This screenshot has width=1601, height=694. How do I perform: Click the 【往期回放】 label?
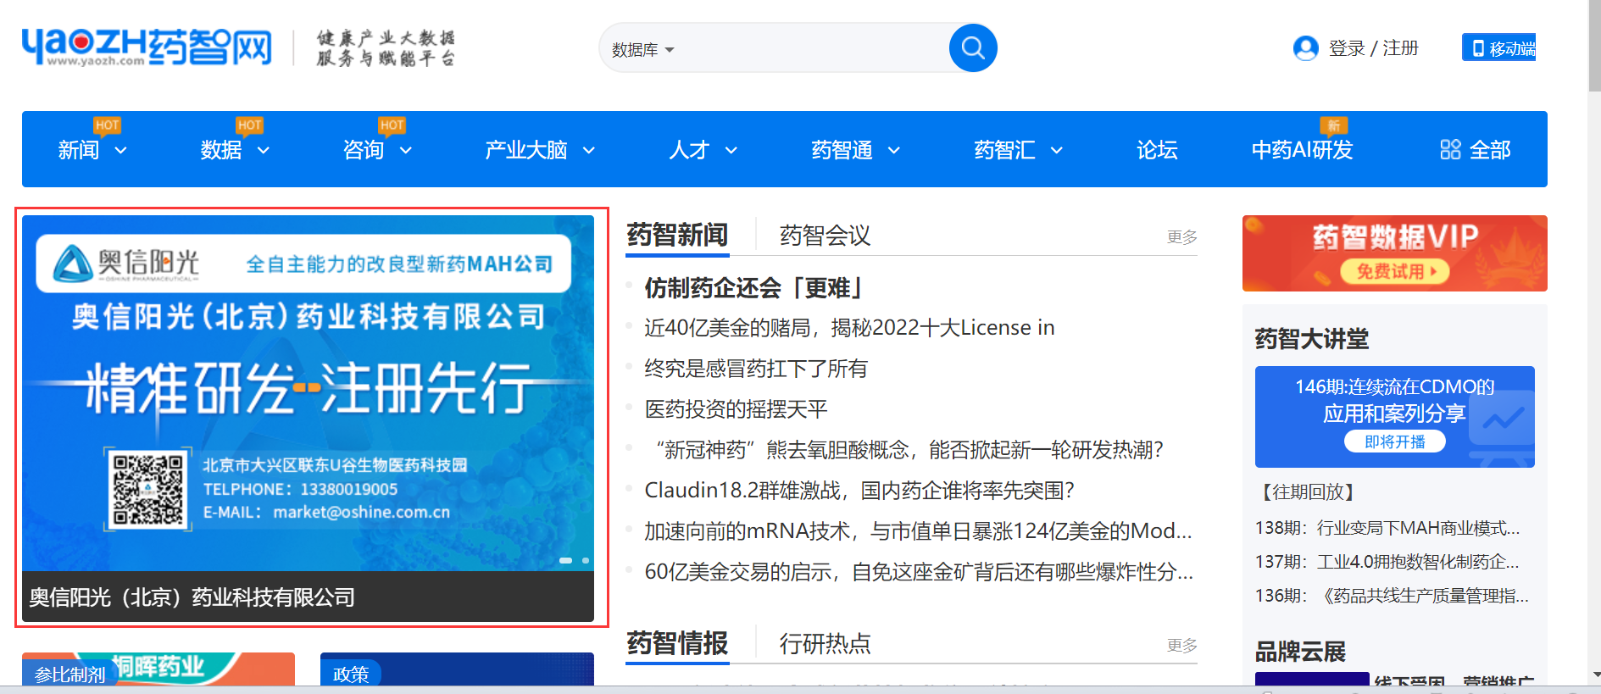click(1307, 492)
